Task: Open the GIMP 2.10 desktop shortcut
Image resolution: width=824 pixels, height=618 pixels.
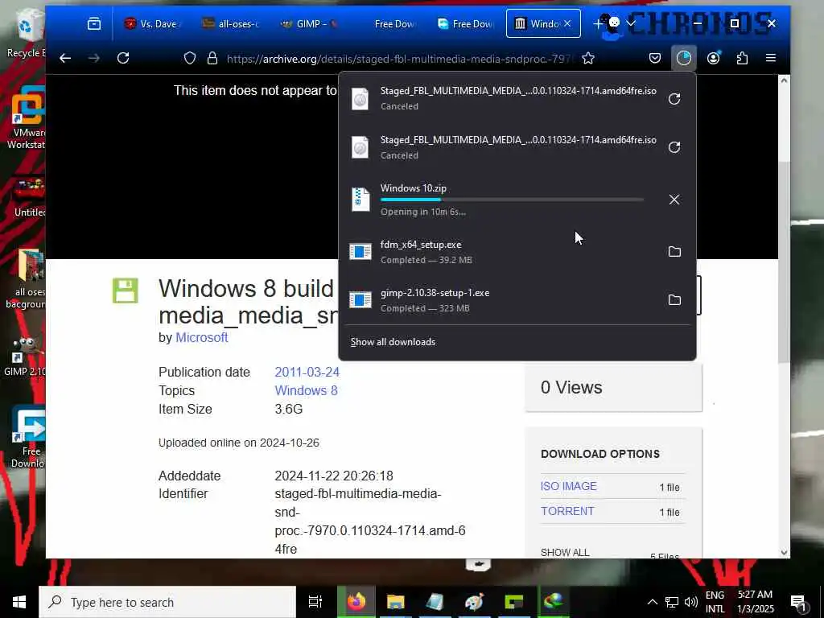Action: [x=25, y=357]
